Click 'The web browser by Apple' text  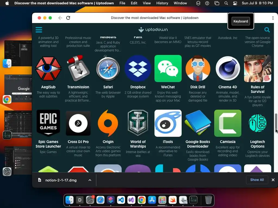(108, 95)
